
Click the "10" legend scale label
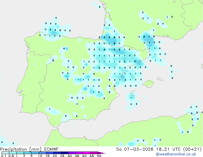(x=40, y=156)
